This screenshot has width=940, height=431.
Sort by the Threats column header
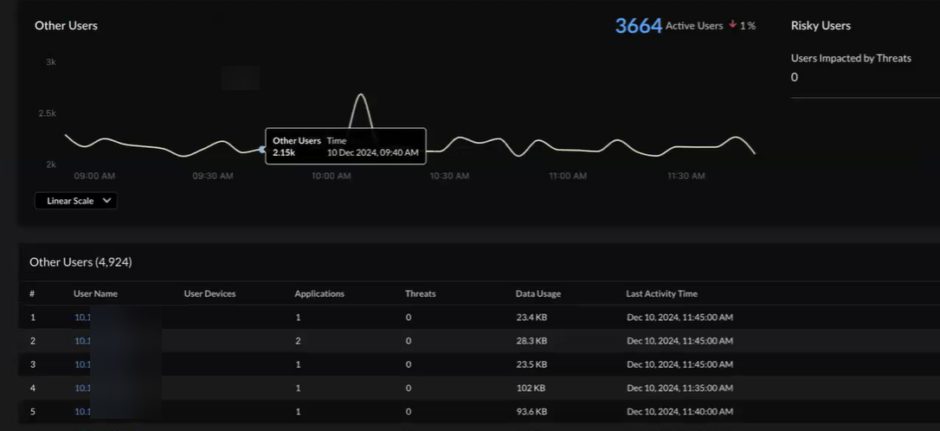pos(420,294)
